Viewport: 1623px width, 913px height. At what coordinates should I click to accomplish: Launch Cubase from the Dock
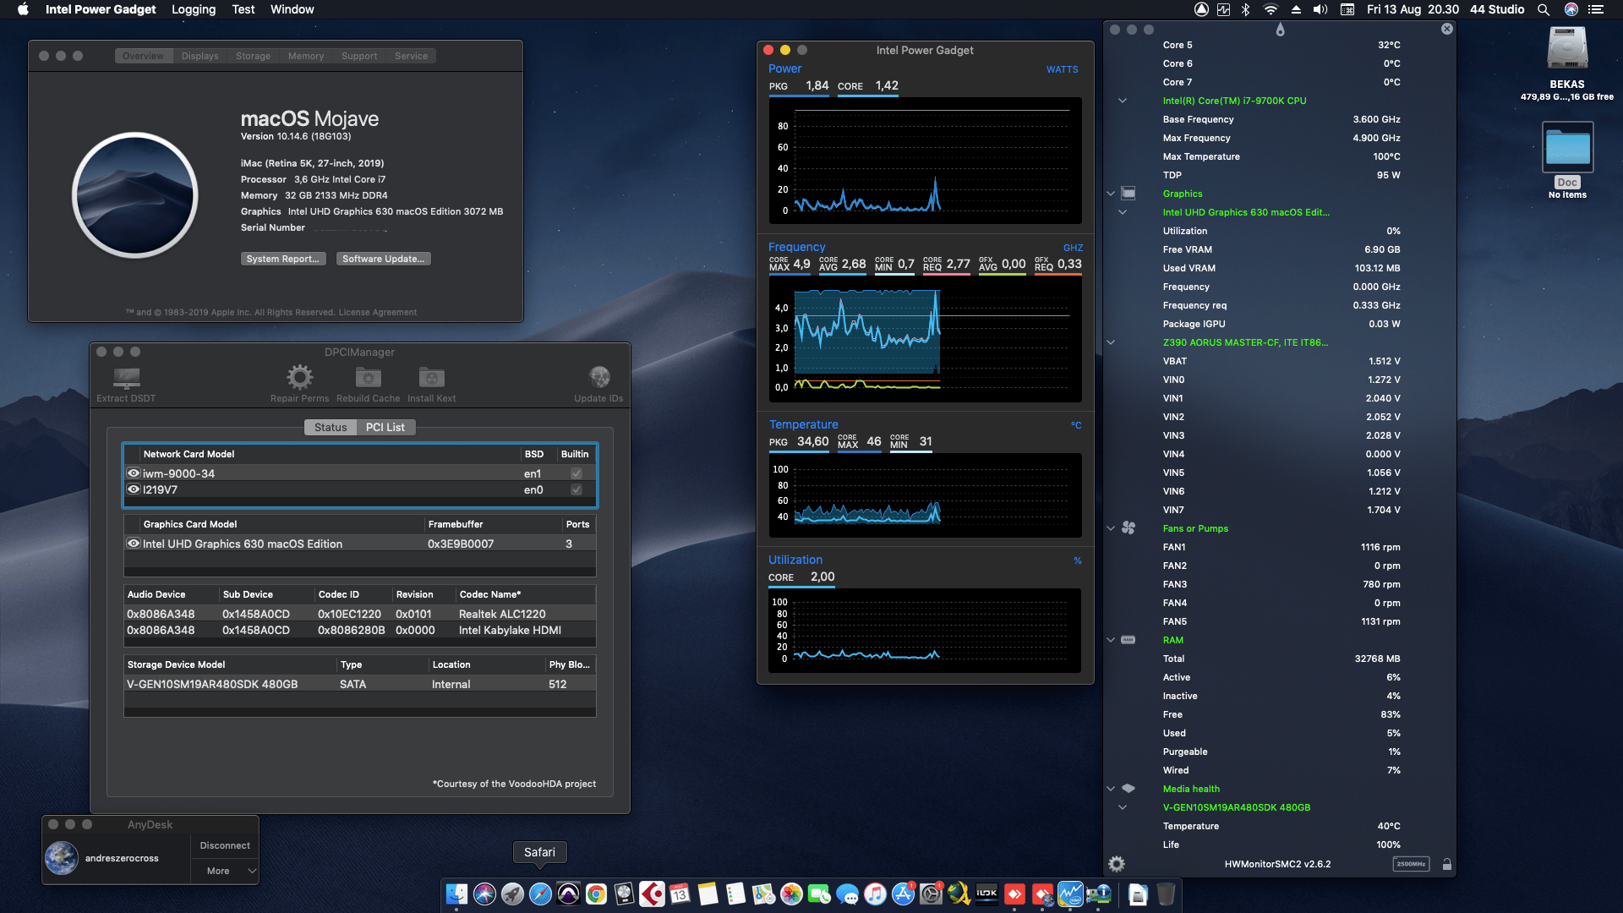point(652,894)
